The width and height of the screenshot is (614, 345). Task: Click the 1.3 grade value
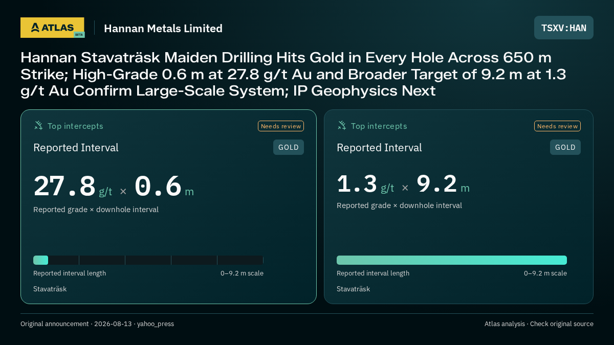pyautogui.click(x=357, y=184)
